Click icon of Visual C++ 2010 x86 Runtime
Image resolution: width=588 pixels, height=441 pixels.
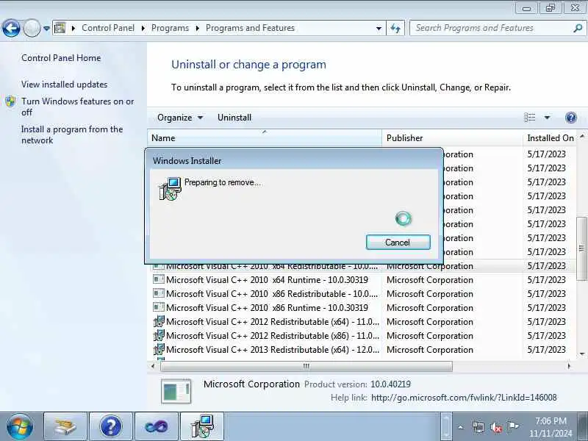click(159, 307)
